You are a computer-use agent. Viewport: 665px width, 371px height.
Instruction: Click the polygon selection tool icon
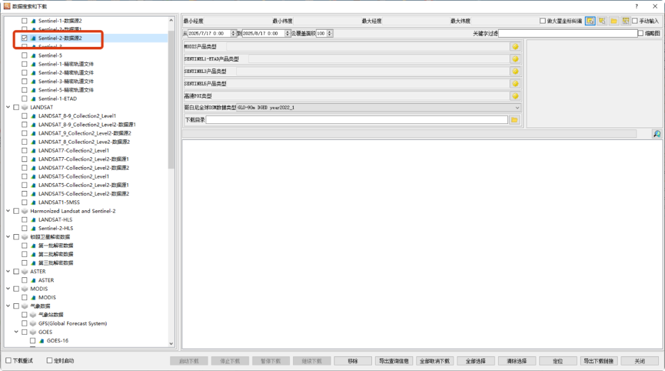[602, 21]
